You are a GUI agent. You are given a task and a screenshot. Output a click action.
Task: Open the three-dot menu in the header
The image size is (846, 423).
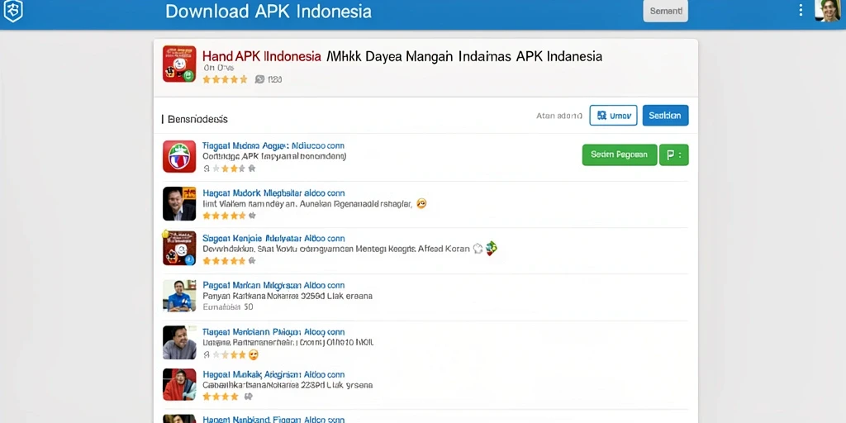[x=801, y=10]
